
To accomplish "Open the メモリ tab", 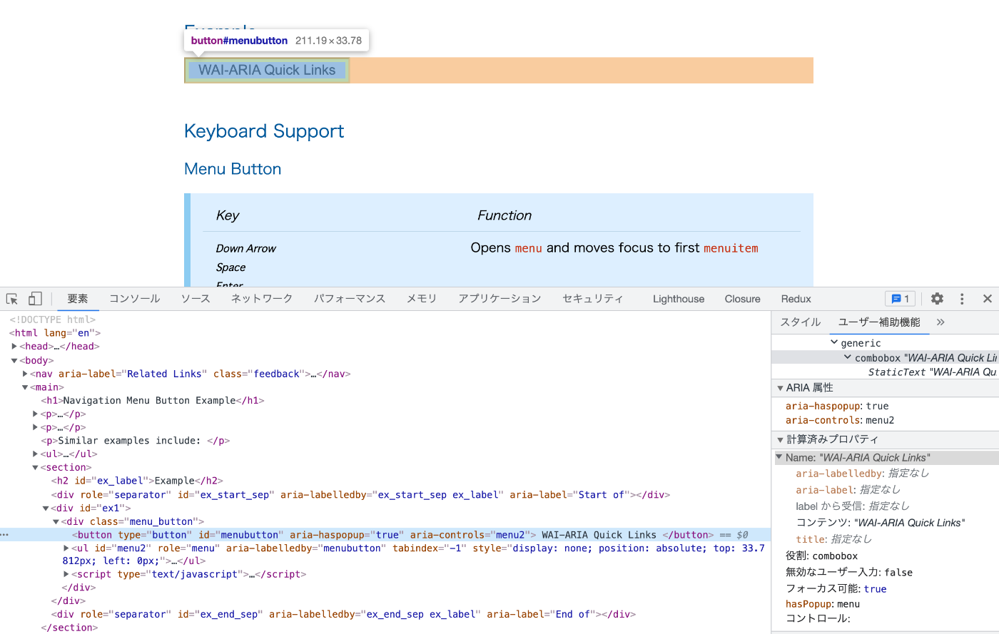I will click(422, 299).
